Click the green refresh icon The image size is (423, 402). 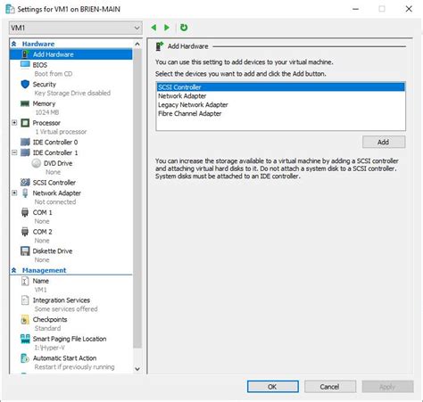click(184, 28)
